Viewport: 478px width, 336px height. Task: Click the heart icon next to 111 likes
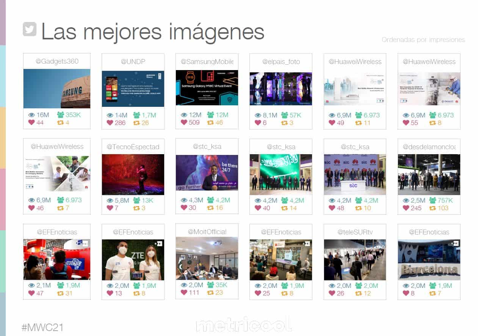pyautogui.click(x=184, y=292)
